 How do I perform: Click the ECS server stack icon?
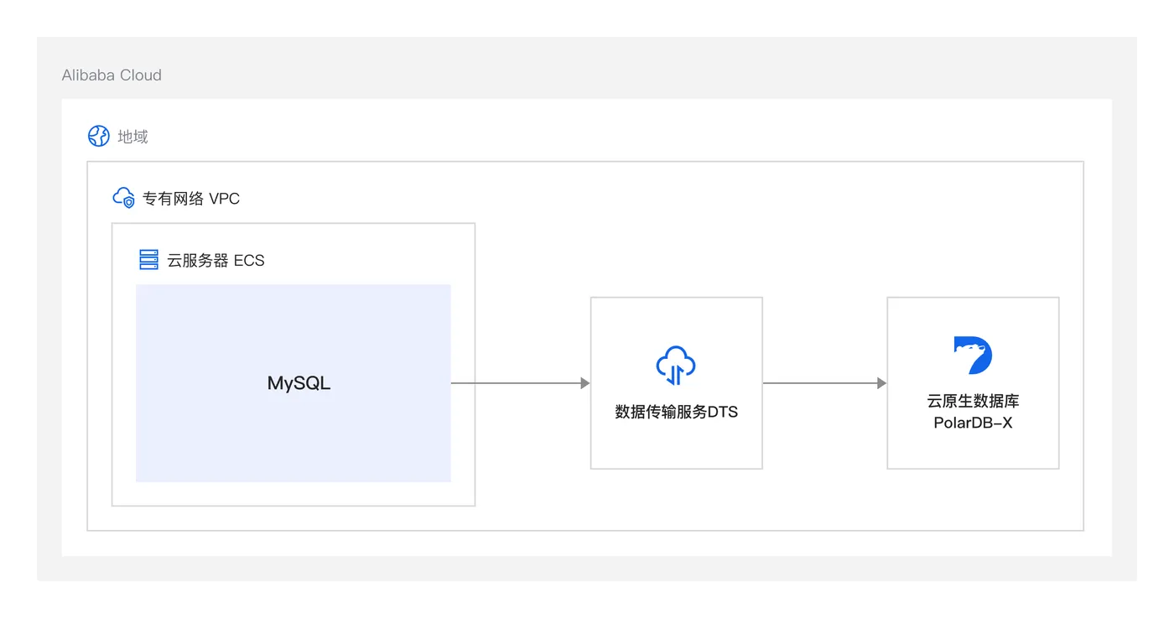[x=148, y=260]
